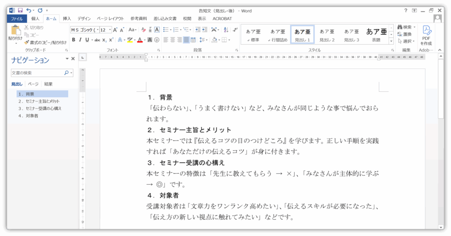Viewport: 451px width, 236px height.
Task: Apply strikethrough (abc) formatting
Action: point(97,40)
